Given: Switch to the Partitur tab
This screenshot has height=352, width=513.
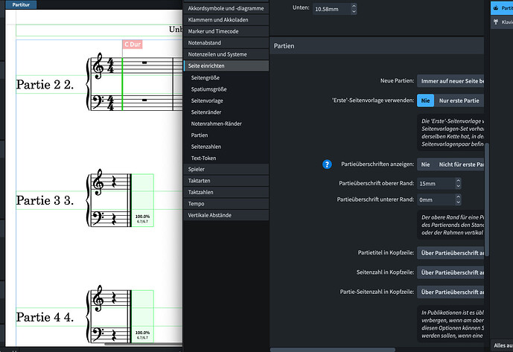Looking at the screenshot, I should pyautogui.click(x=21, y=4).
